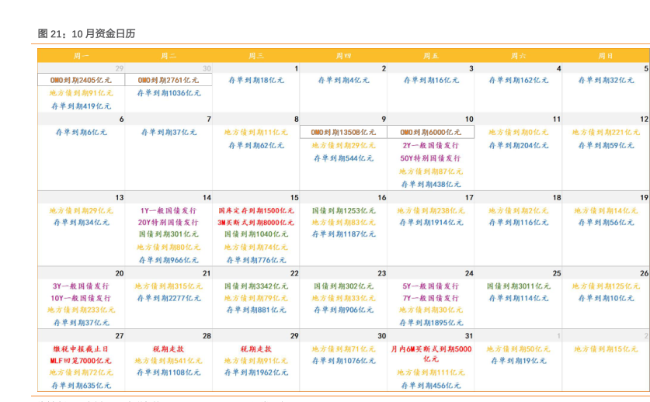Open the 国库定存到期1500亿元 event

point(256,210)
